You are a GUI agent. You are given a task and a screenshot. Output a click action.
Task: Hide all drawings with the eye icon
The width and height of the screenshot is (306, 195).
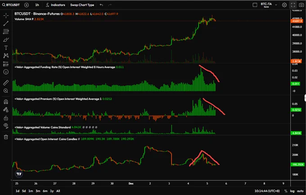pyautogui.click(x=6, y=126)
